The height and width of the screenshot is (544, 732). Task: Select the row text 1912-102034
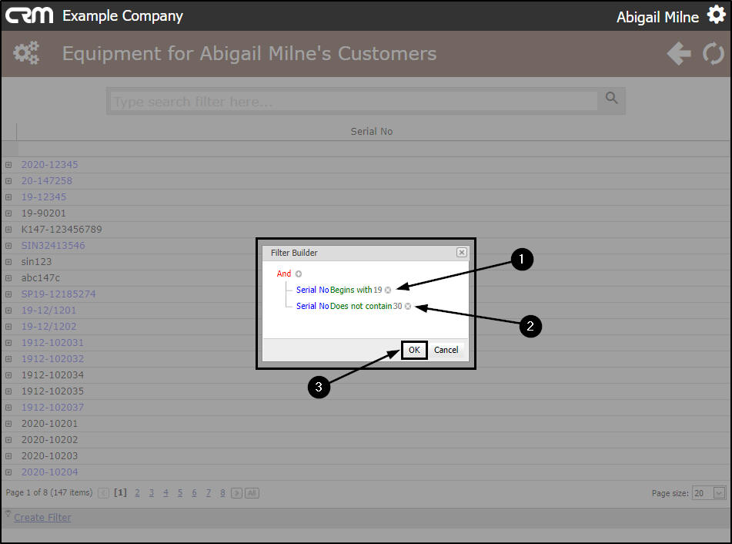52,374
